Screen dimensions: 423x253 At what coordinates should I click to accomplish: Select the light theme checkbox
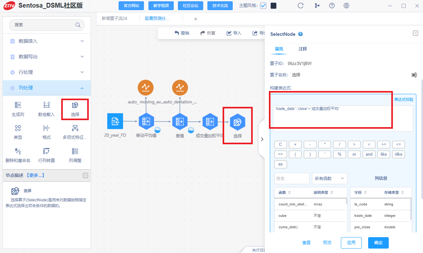click(263, 6)
